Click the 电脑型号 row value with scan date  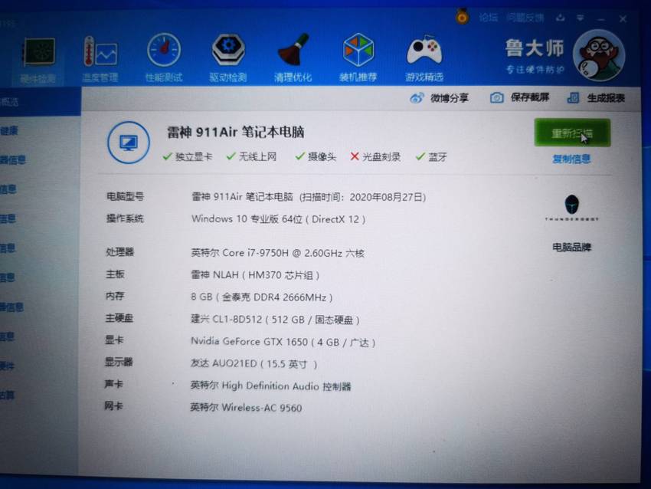(x=309, y=197)
